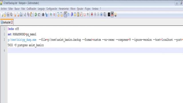Screen dimensions: 183x103
Task: Click the Save Recorded Macro icon
Action: pos(105,15)
